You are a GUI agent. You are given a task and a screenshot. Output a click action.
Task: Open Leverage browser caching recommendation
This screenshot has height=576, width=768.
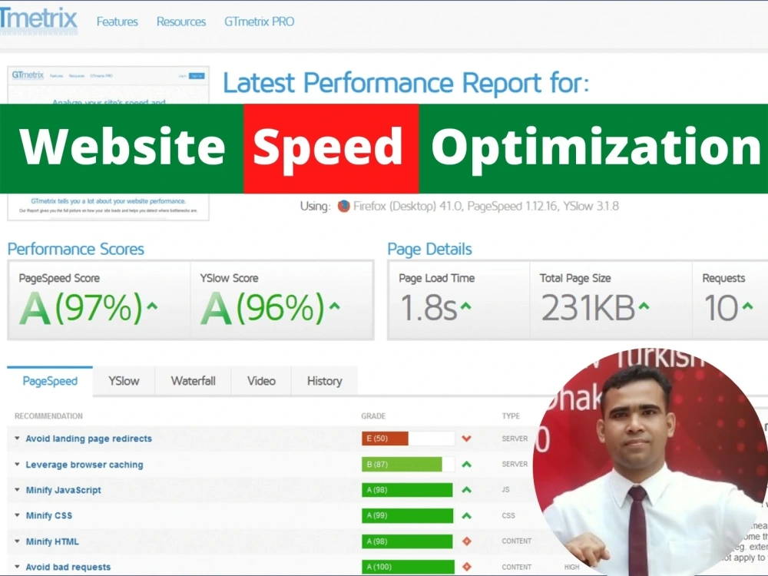click(x=84, y=465)
